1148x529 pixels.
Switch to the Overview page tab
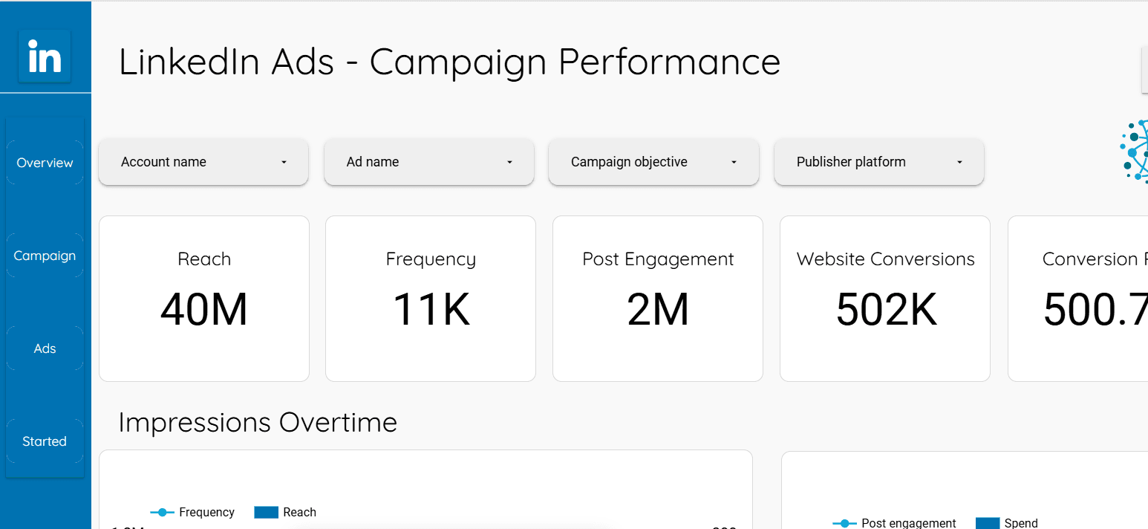tap(45, 163)
